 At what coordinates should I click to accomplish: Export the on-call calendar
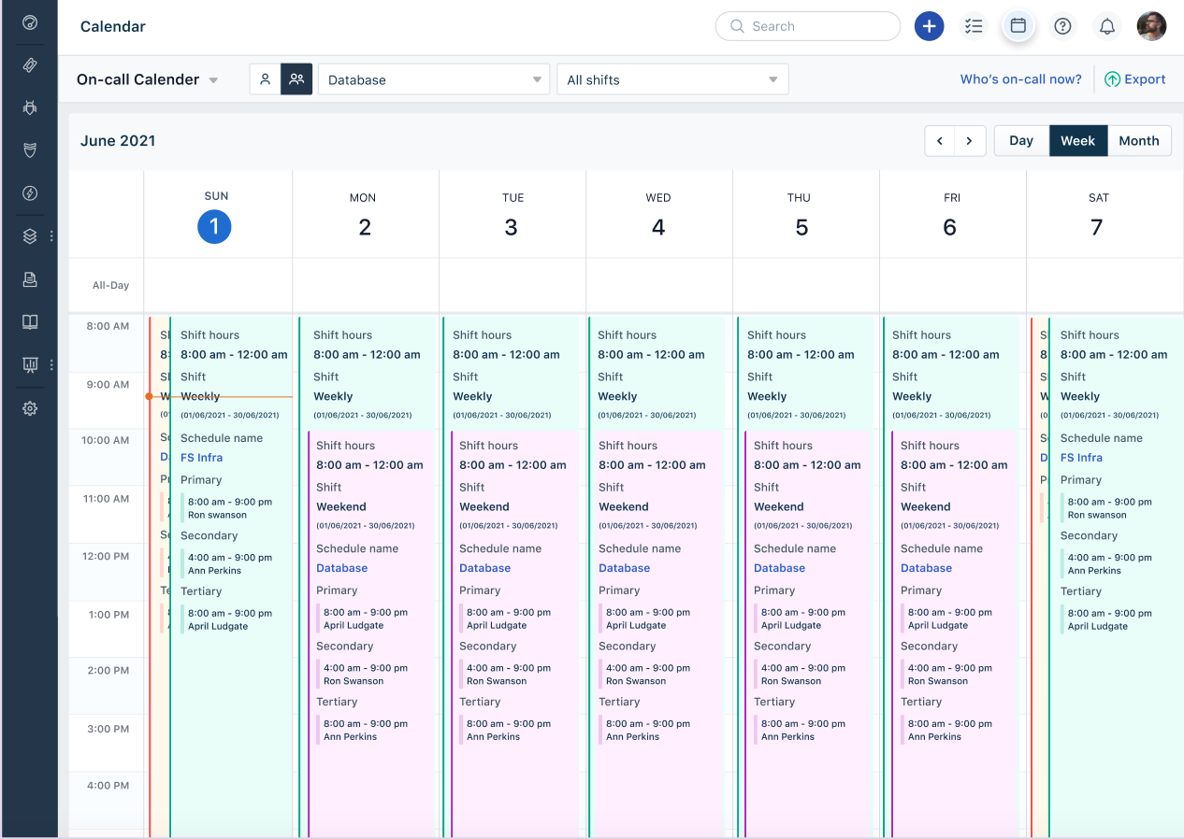point(1134,79)
